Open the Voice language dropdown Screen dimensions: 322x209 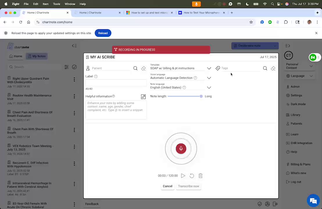pyautogui.click(x=209, y=78)
